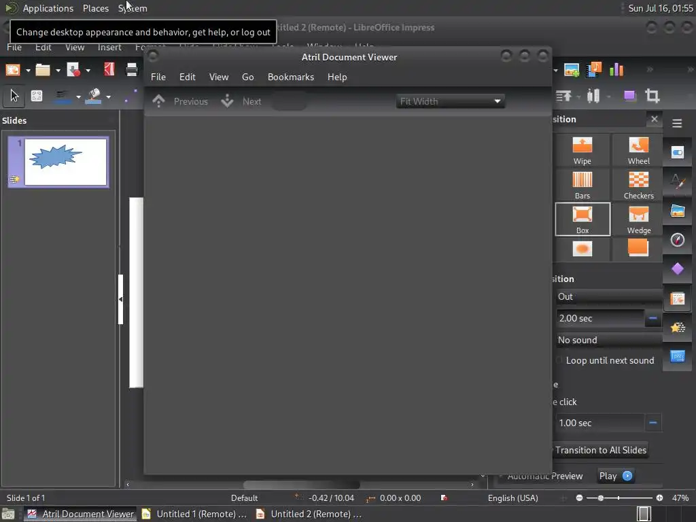Click the Insert Image icon in Impress toolbar
The width and height of the screenshot is (696, 522).
[572, 70]
